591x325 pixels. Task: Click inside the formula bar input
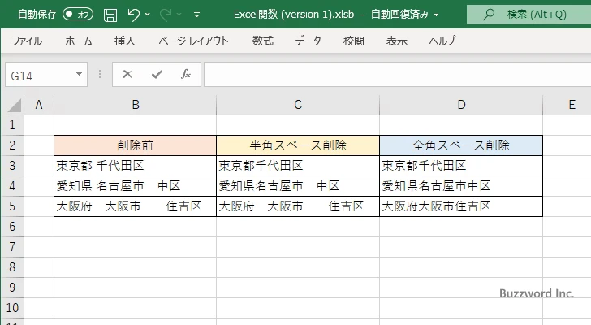tap(398, 75)
